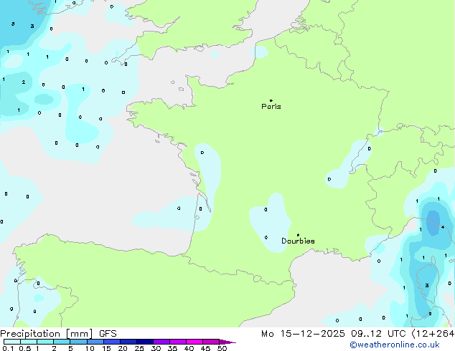Click the 'Precipitation [mm]' title text

pos(47,334)
